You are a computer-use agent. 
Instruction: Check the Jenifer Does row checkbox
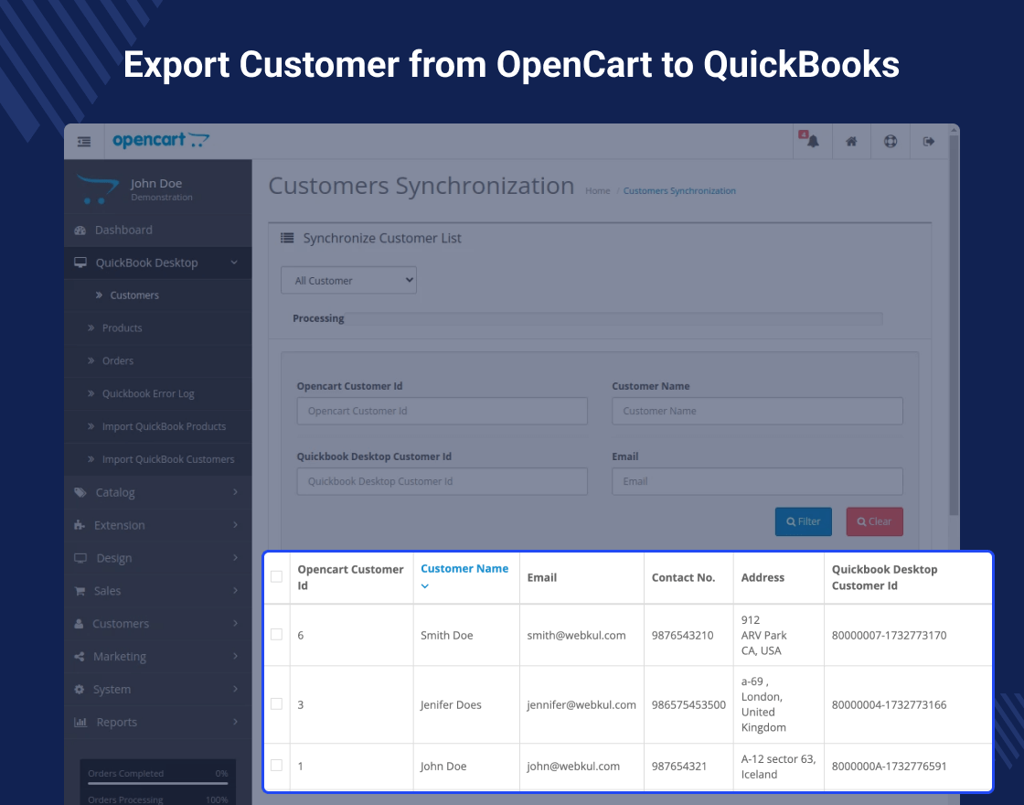coord(276,703)
